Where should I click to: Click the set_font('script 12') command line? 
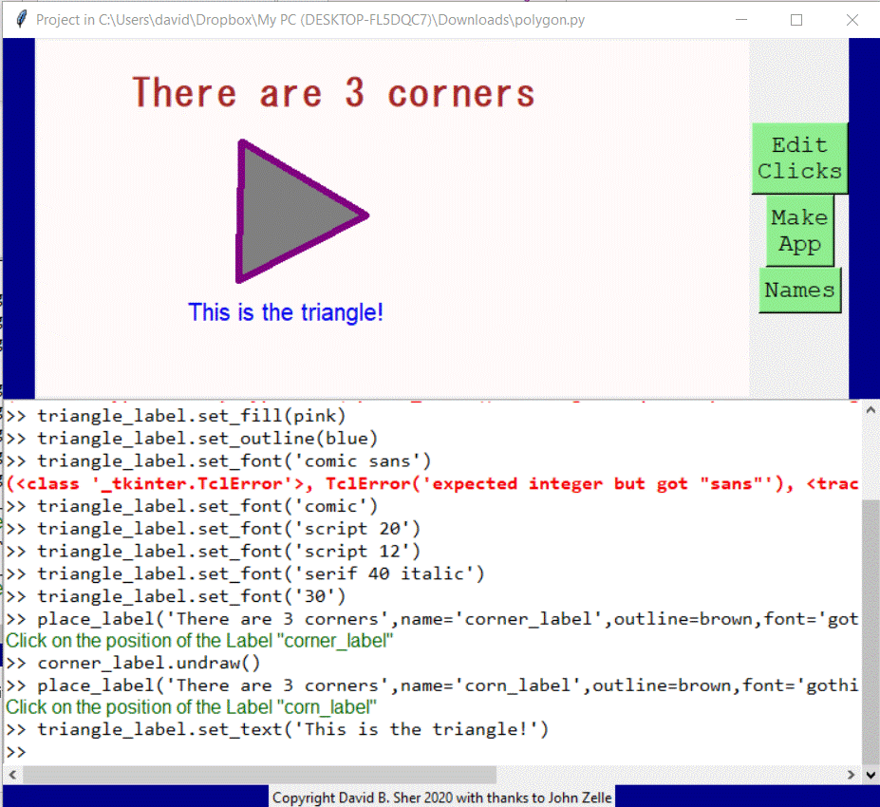click(x=214, y=551)
